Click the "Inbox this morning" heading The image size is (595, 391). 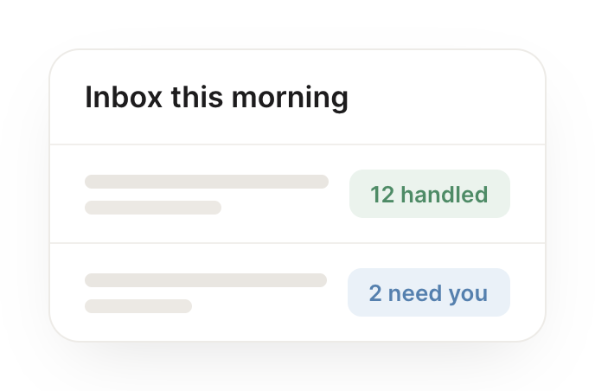click(x=216, y=98)
